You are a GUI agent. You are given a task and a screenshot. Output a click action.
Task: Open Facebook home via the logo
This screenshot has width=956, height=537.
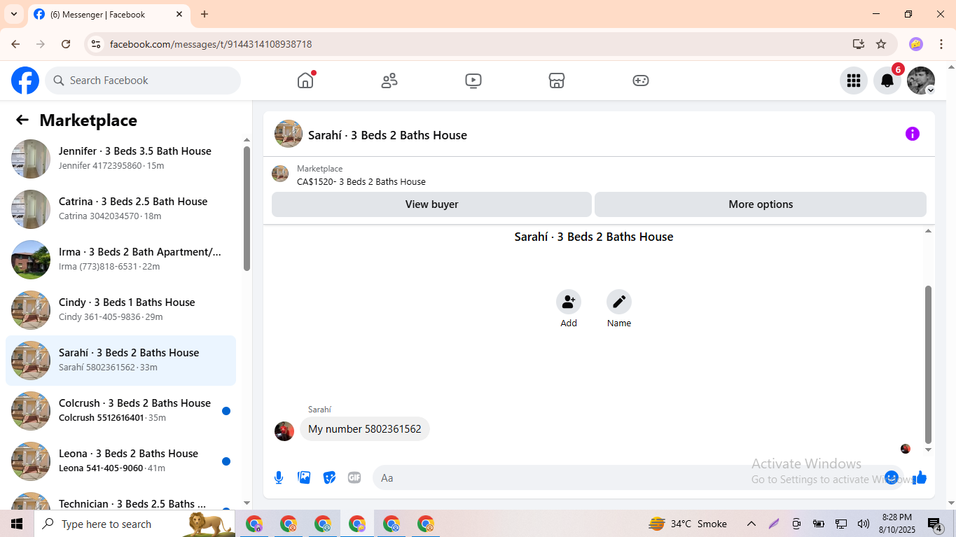pyautogui.click(x=25, y=81)
